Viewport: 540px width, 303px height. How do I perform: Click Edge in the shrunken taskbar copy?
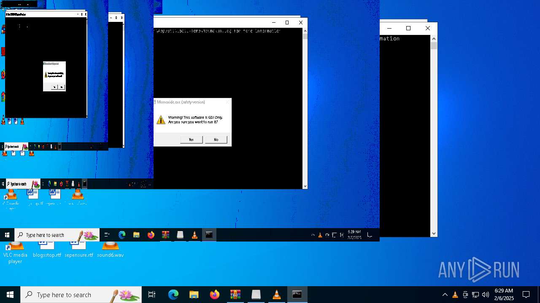point(122,235)
